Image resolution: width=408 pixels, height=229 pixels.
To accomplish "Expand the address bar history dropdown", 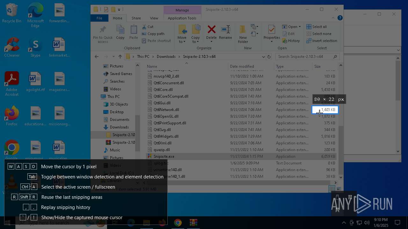I will click(263, 57).
